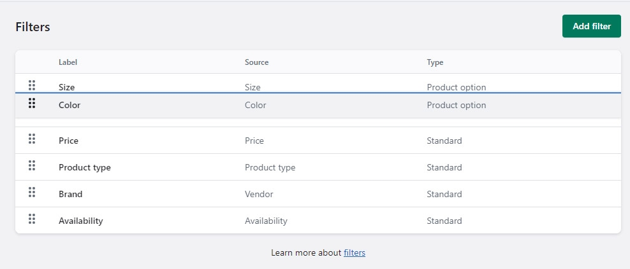Select the Price filter label
The image size is (630, 269).
coord(68,141)
